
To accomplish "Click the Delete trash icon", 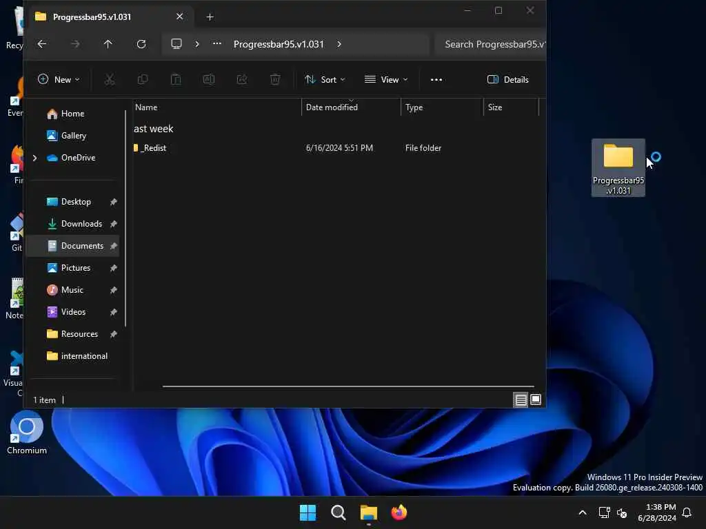I will pyautogui.click(x=275, y=80).
